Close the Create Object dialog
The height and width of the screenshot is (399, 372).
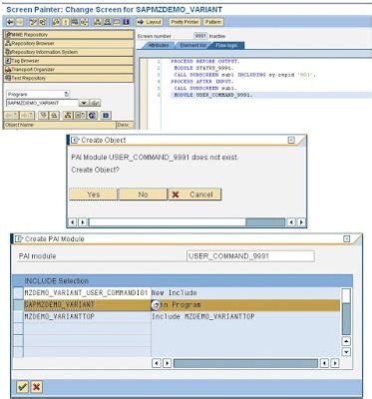pos(291,141)
